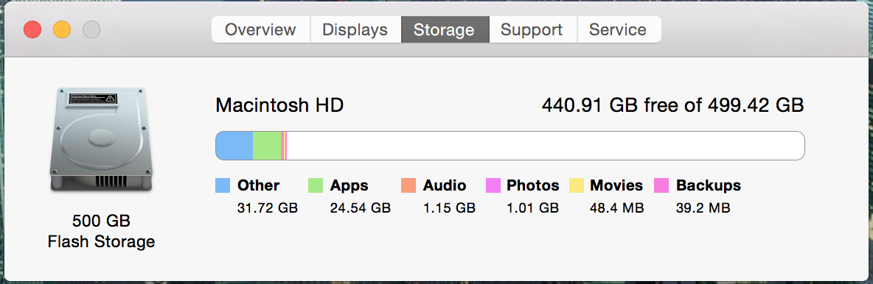Click the 39.2 MB value
This screenshot has height=284, width=873.
tap(703, 208)
